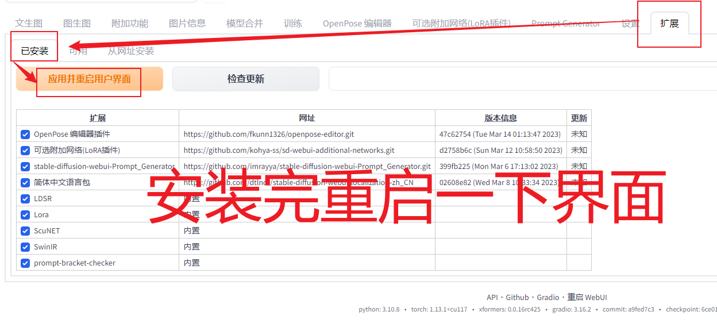Select the 模型合并 tab
Image resolution: width=717 pixels, height=323 pixels.
245,24
